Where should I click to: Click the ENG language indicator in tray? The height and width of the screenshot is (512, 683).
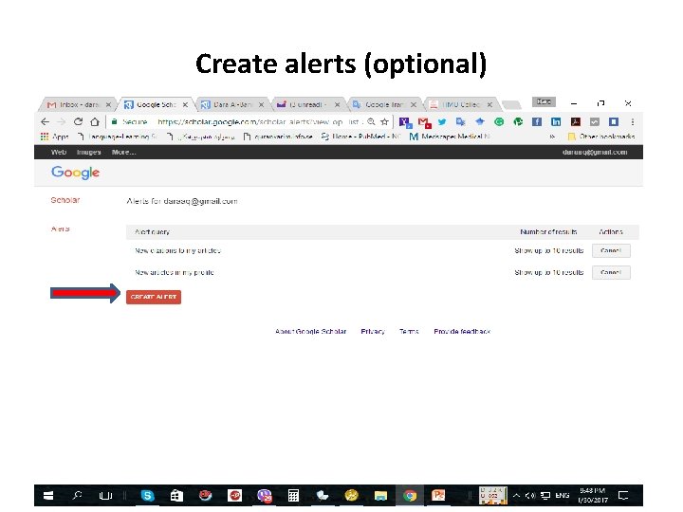point(563,496)
